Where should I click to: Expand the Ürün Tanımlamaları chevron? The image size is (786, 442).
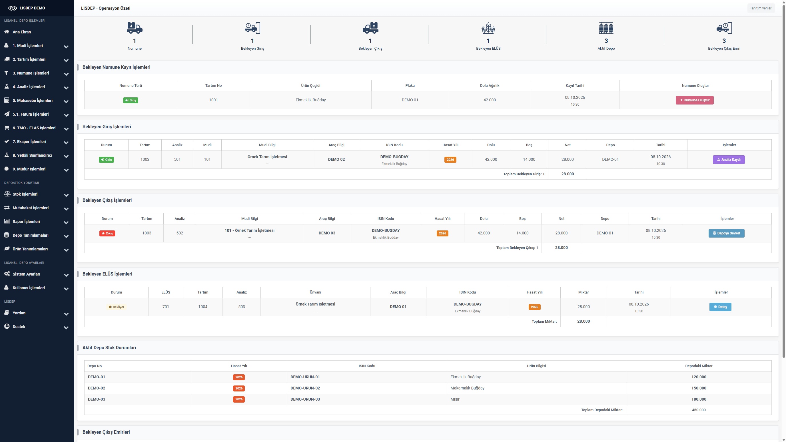[x=66, y=250]
